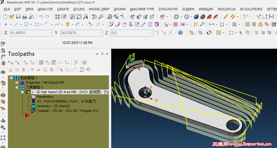Select 1 - 2D High Speed operation row

coord(70,92)
